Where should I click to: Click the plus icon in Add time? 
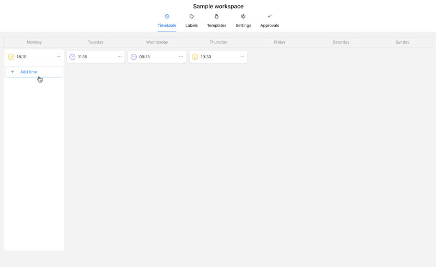coord(13,72)
